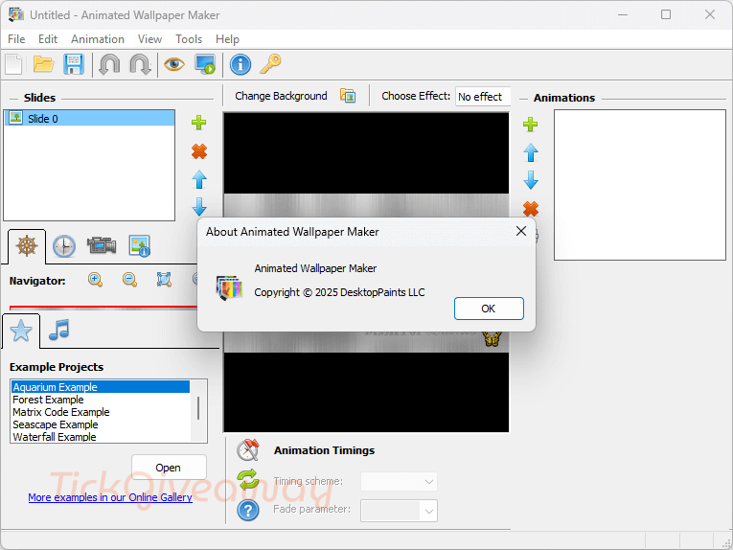
Task: Zoom out using the Navigator magnifier minus
Action: pyautogui.click(x=129, y=280)
